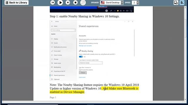Viewport: 188px width, 105px height.
Task: Select Display in the Settings image sidebar
Action: click(x=56, y=39)
